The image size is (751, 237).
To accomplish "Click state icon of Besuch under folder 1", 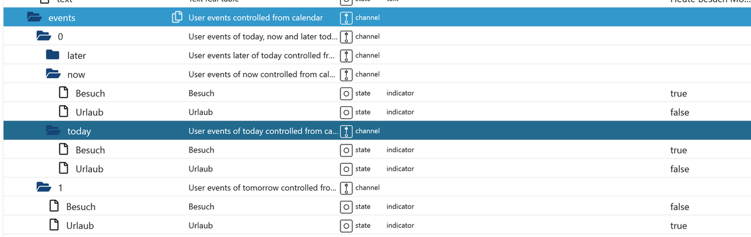I will [x=346, y=207].
